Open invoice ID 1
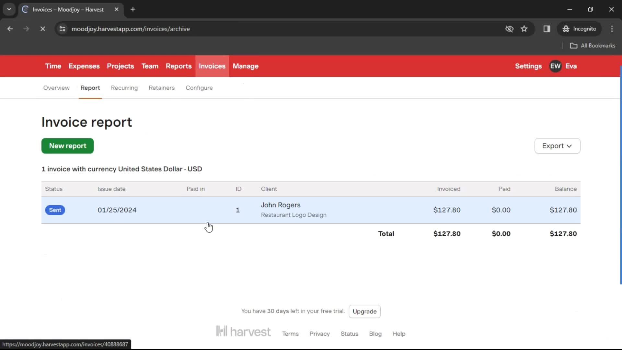 point(238,210)
